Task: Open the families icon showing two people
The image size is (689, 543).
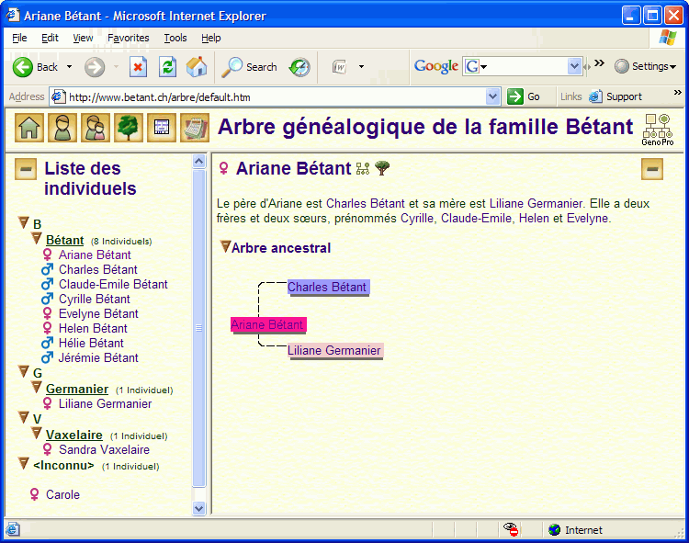Action: [x=96, y=128]
